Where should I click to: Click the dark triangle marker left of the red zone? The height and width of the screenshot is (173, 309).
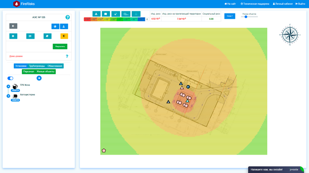click(x=168, y=102)
